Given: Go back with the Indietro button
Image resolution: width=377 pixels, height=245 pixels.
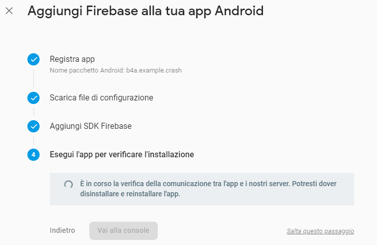Looking at the screenshot, I should click(x=62, y=230).
